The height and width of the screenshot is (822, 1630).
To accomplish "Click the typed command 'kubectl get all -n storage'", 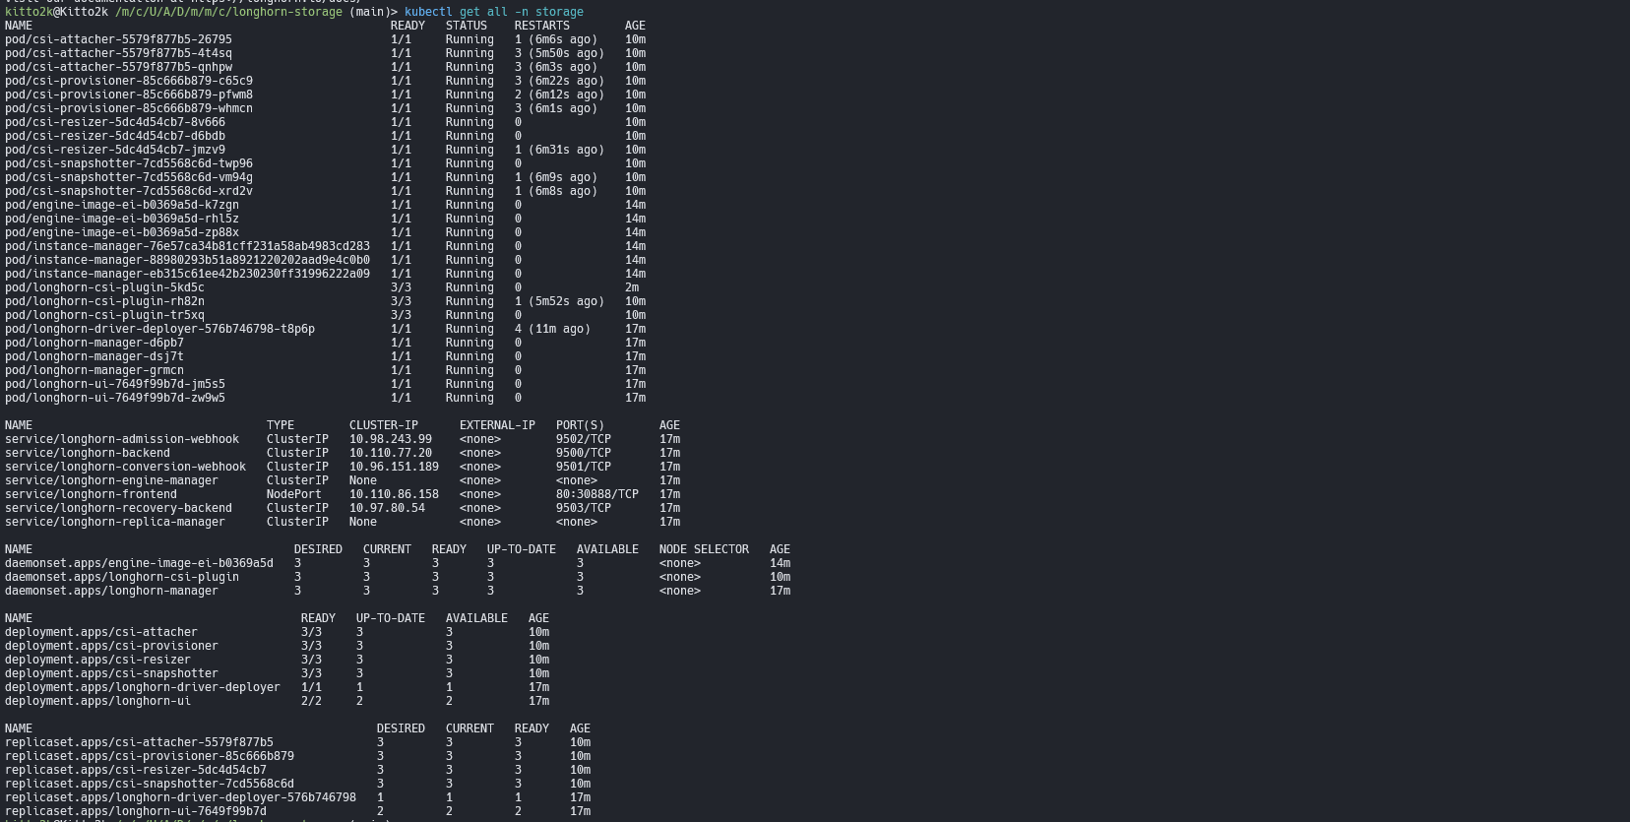I will pyautogui.click(x=494, y=12).
